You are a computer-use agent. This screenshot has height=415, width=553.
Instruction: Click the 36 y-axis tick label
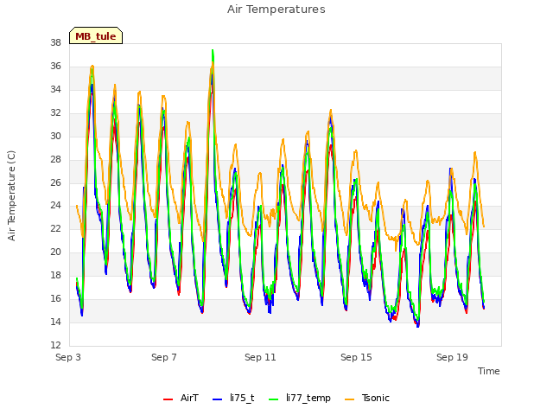click(55, 66)
